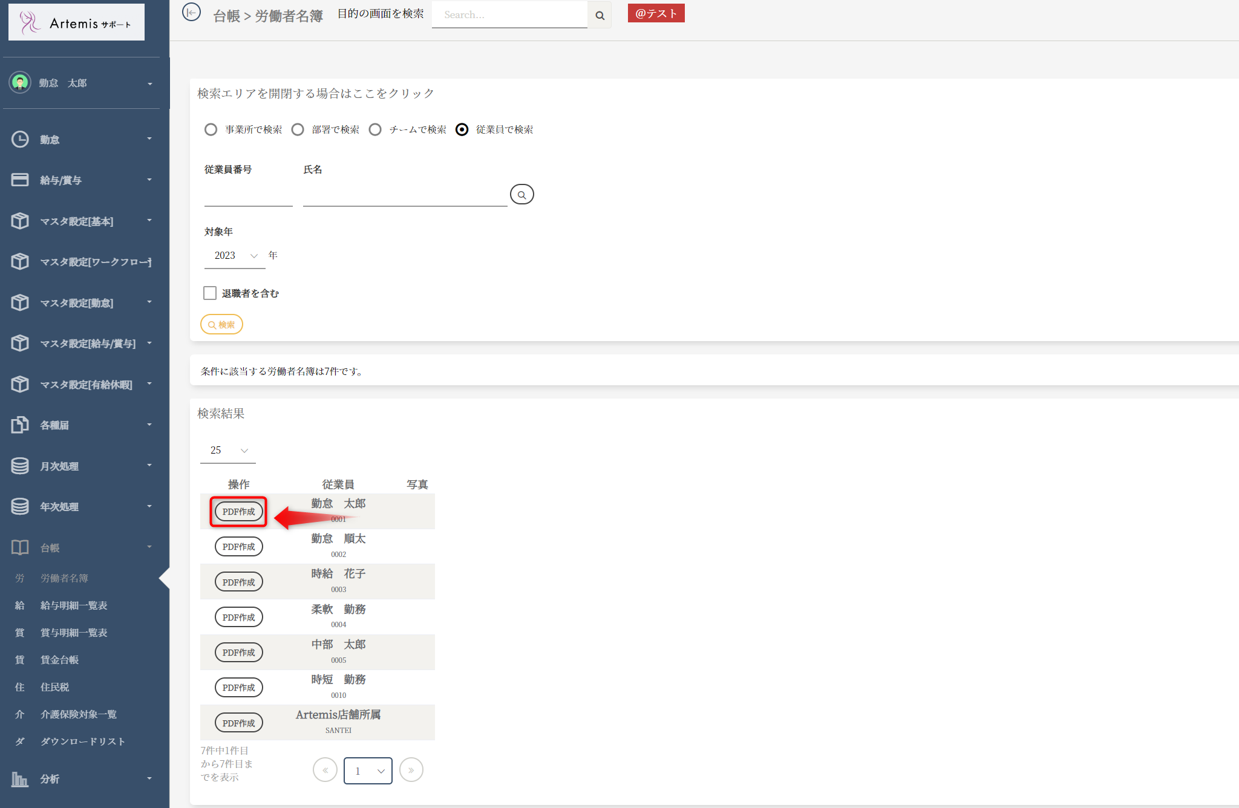Select the 部署で検索 radio button

coord(298,129)
